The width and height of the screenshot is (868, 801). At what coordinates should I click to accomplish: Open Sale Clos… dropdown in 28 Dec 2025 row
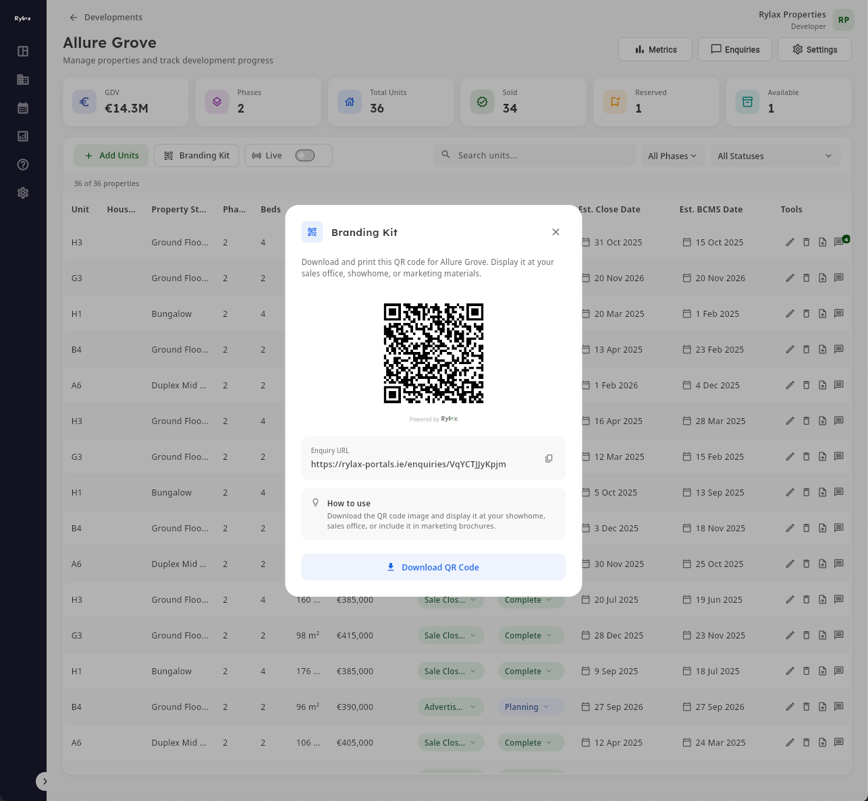(x=450, y=635)
